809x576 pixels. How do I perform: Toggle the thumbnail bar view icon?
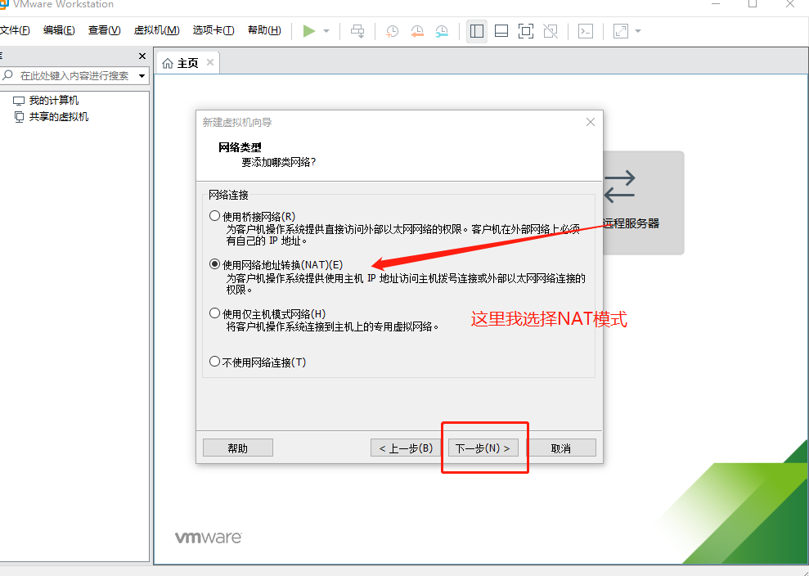tap(501, 31)
